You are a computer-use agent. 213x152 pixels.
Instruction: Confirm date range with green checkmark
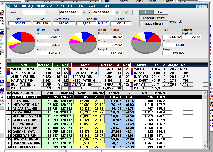pyautogui.click(x=127, y=12)
